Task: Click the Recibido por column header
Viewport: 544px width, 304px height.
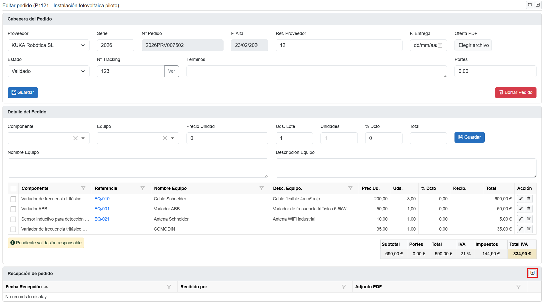Action: click(x=194, y=287)
